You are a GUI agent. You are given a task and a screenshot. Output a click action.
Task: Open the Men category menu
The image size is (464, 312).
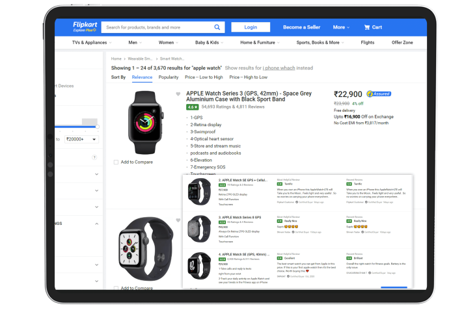135,42
